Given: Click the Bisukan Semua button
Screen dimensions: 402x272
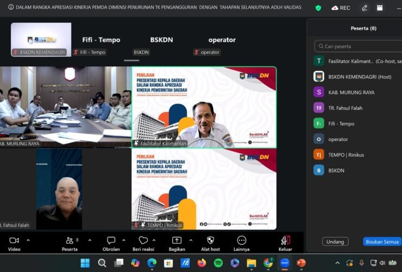Looking at the screenshot, I should [x=382, y=242].
